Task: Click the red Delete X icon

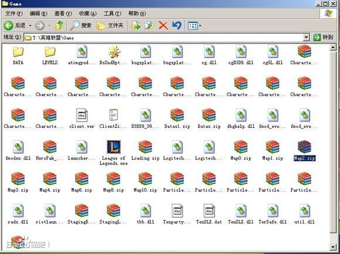Action: coord(163,26)
